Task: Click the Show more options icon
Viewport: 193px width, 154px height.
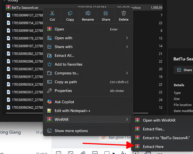Action: click(x=49, y=131)
